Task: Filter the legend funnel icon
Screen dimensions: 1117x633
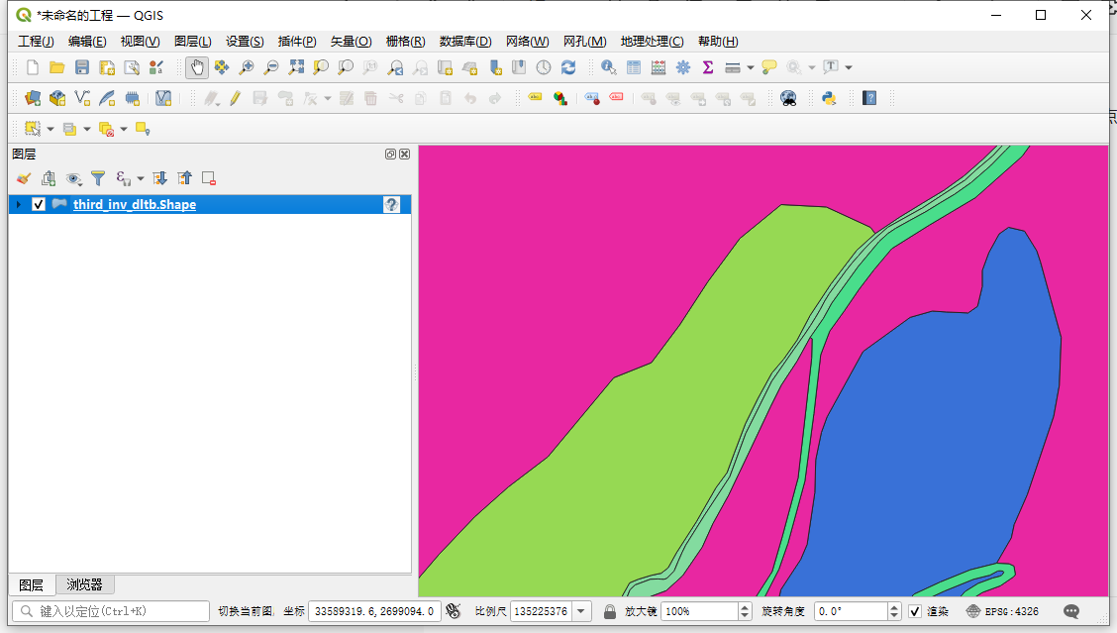Action: coord(98,178)
